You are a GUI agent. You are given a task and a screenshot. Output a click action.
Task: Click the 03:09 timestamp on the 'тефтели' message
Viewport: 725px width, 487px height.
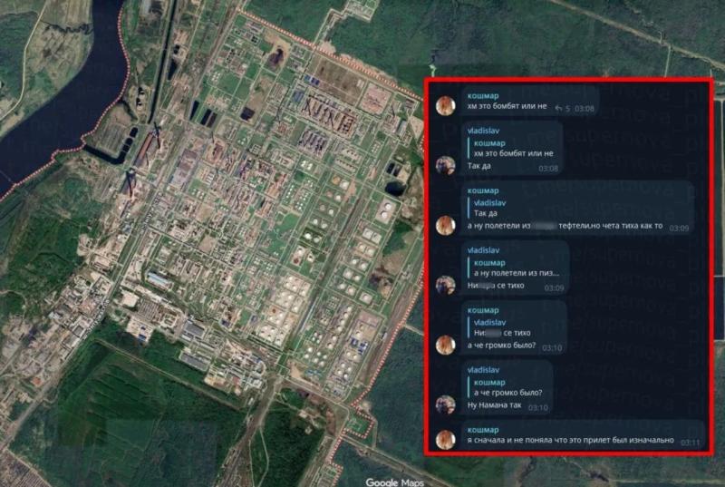pos(679,228)
